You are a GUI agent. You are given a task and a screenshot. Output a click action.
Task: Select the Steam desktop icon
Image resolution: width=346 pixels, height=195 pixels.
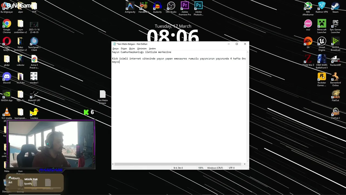335,7
